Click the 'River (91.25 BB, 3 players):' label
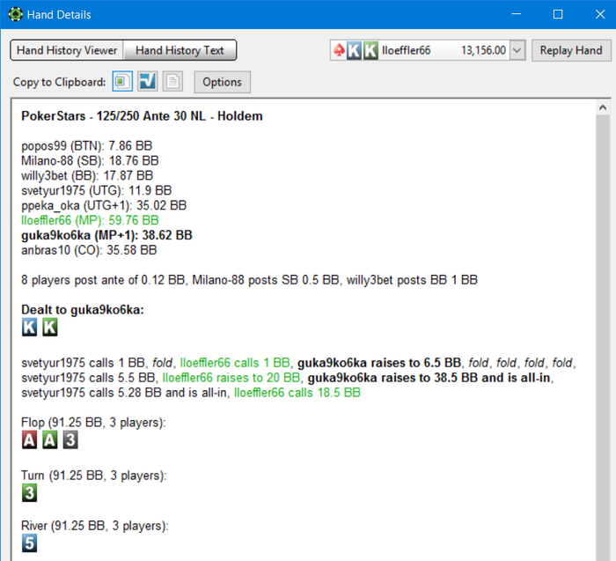The width and height of the screenshot is (616, 561). point(95,526)
